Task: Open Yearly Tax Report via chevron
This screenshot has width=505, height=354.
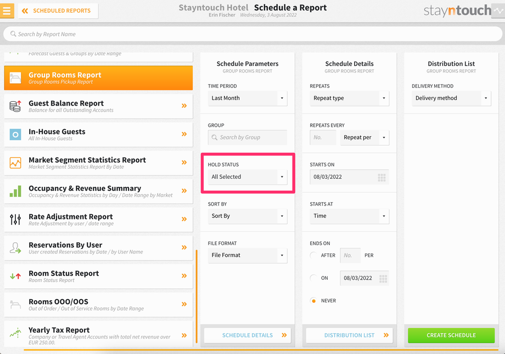Action: (184, 335)
